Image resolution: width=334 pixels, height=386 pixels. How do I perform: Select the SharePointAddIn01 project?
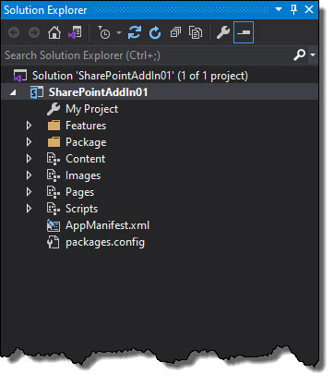click(x=98, y=92)
